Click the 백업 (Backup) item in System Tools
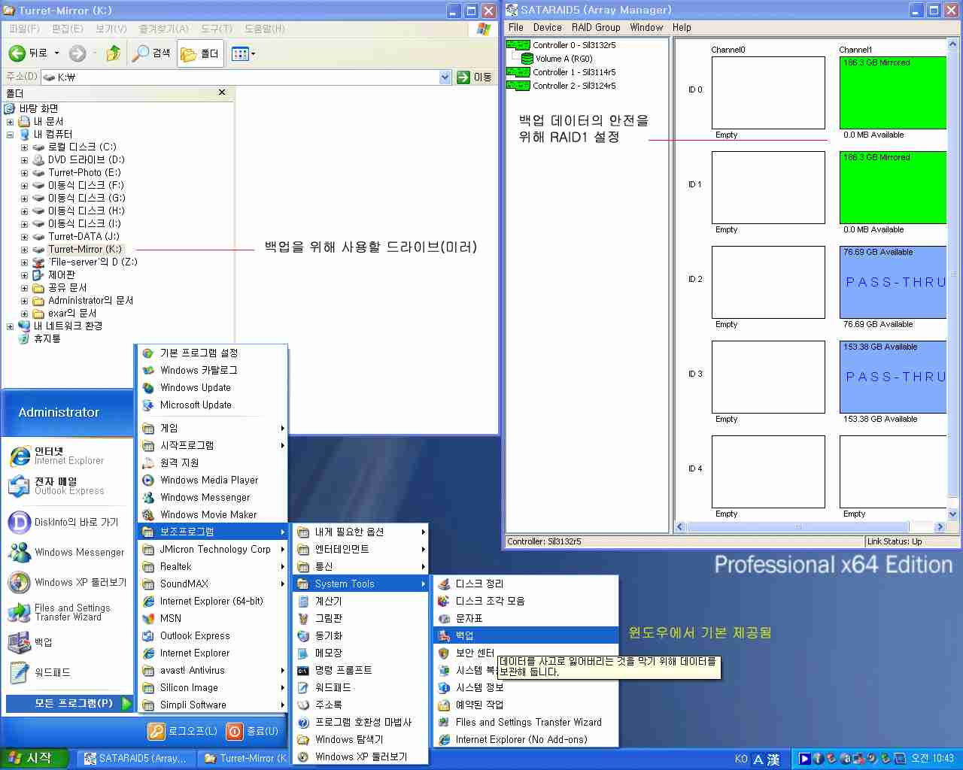This screenshot has width=963, height=770. click(x=464, y=636)
